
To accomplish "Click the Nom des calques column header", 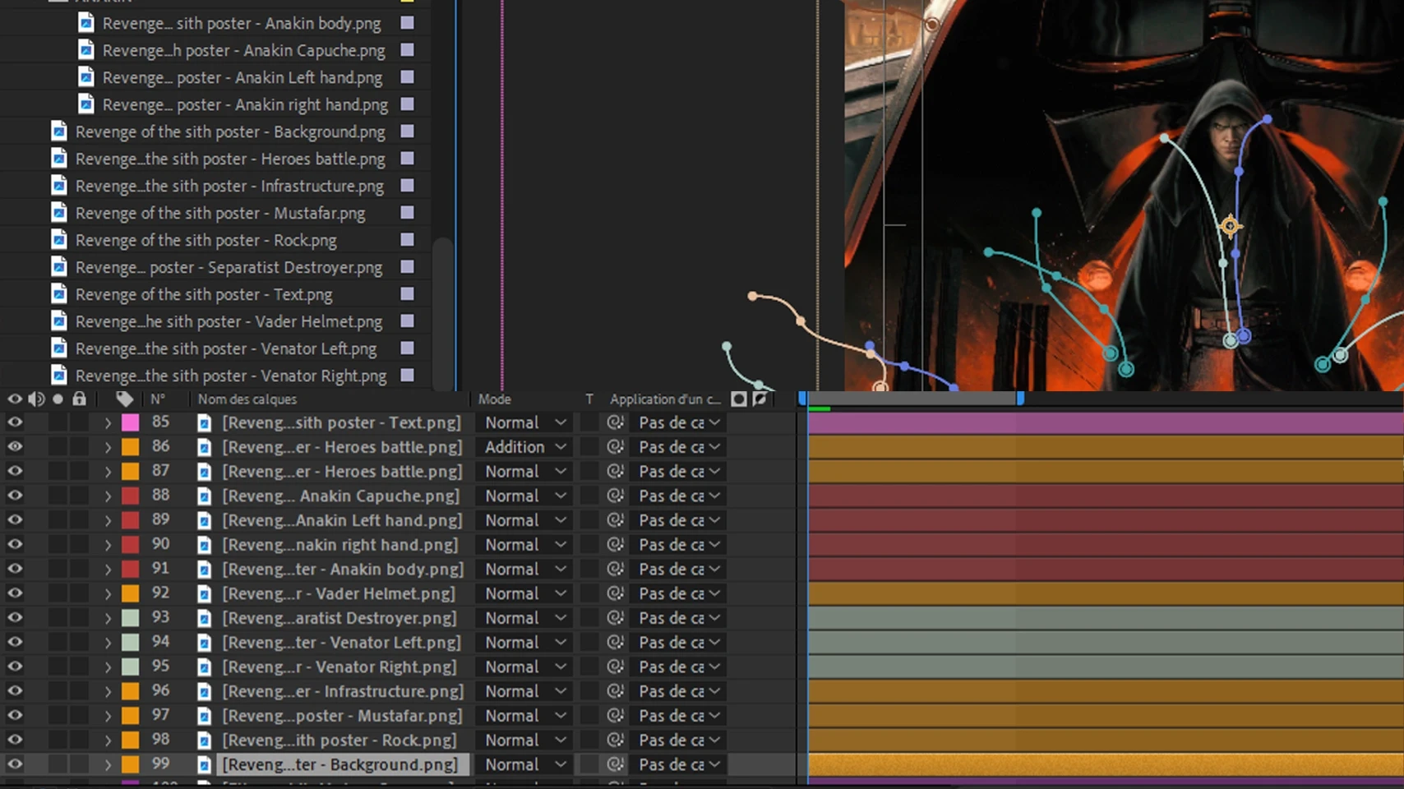I will tap(247, 399).
